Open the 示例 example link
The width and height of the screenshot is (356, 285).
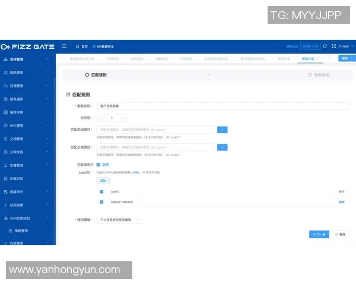[135, 173]
